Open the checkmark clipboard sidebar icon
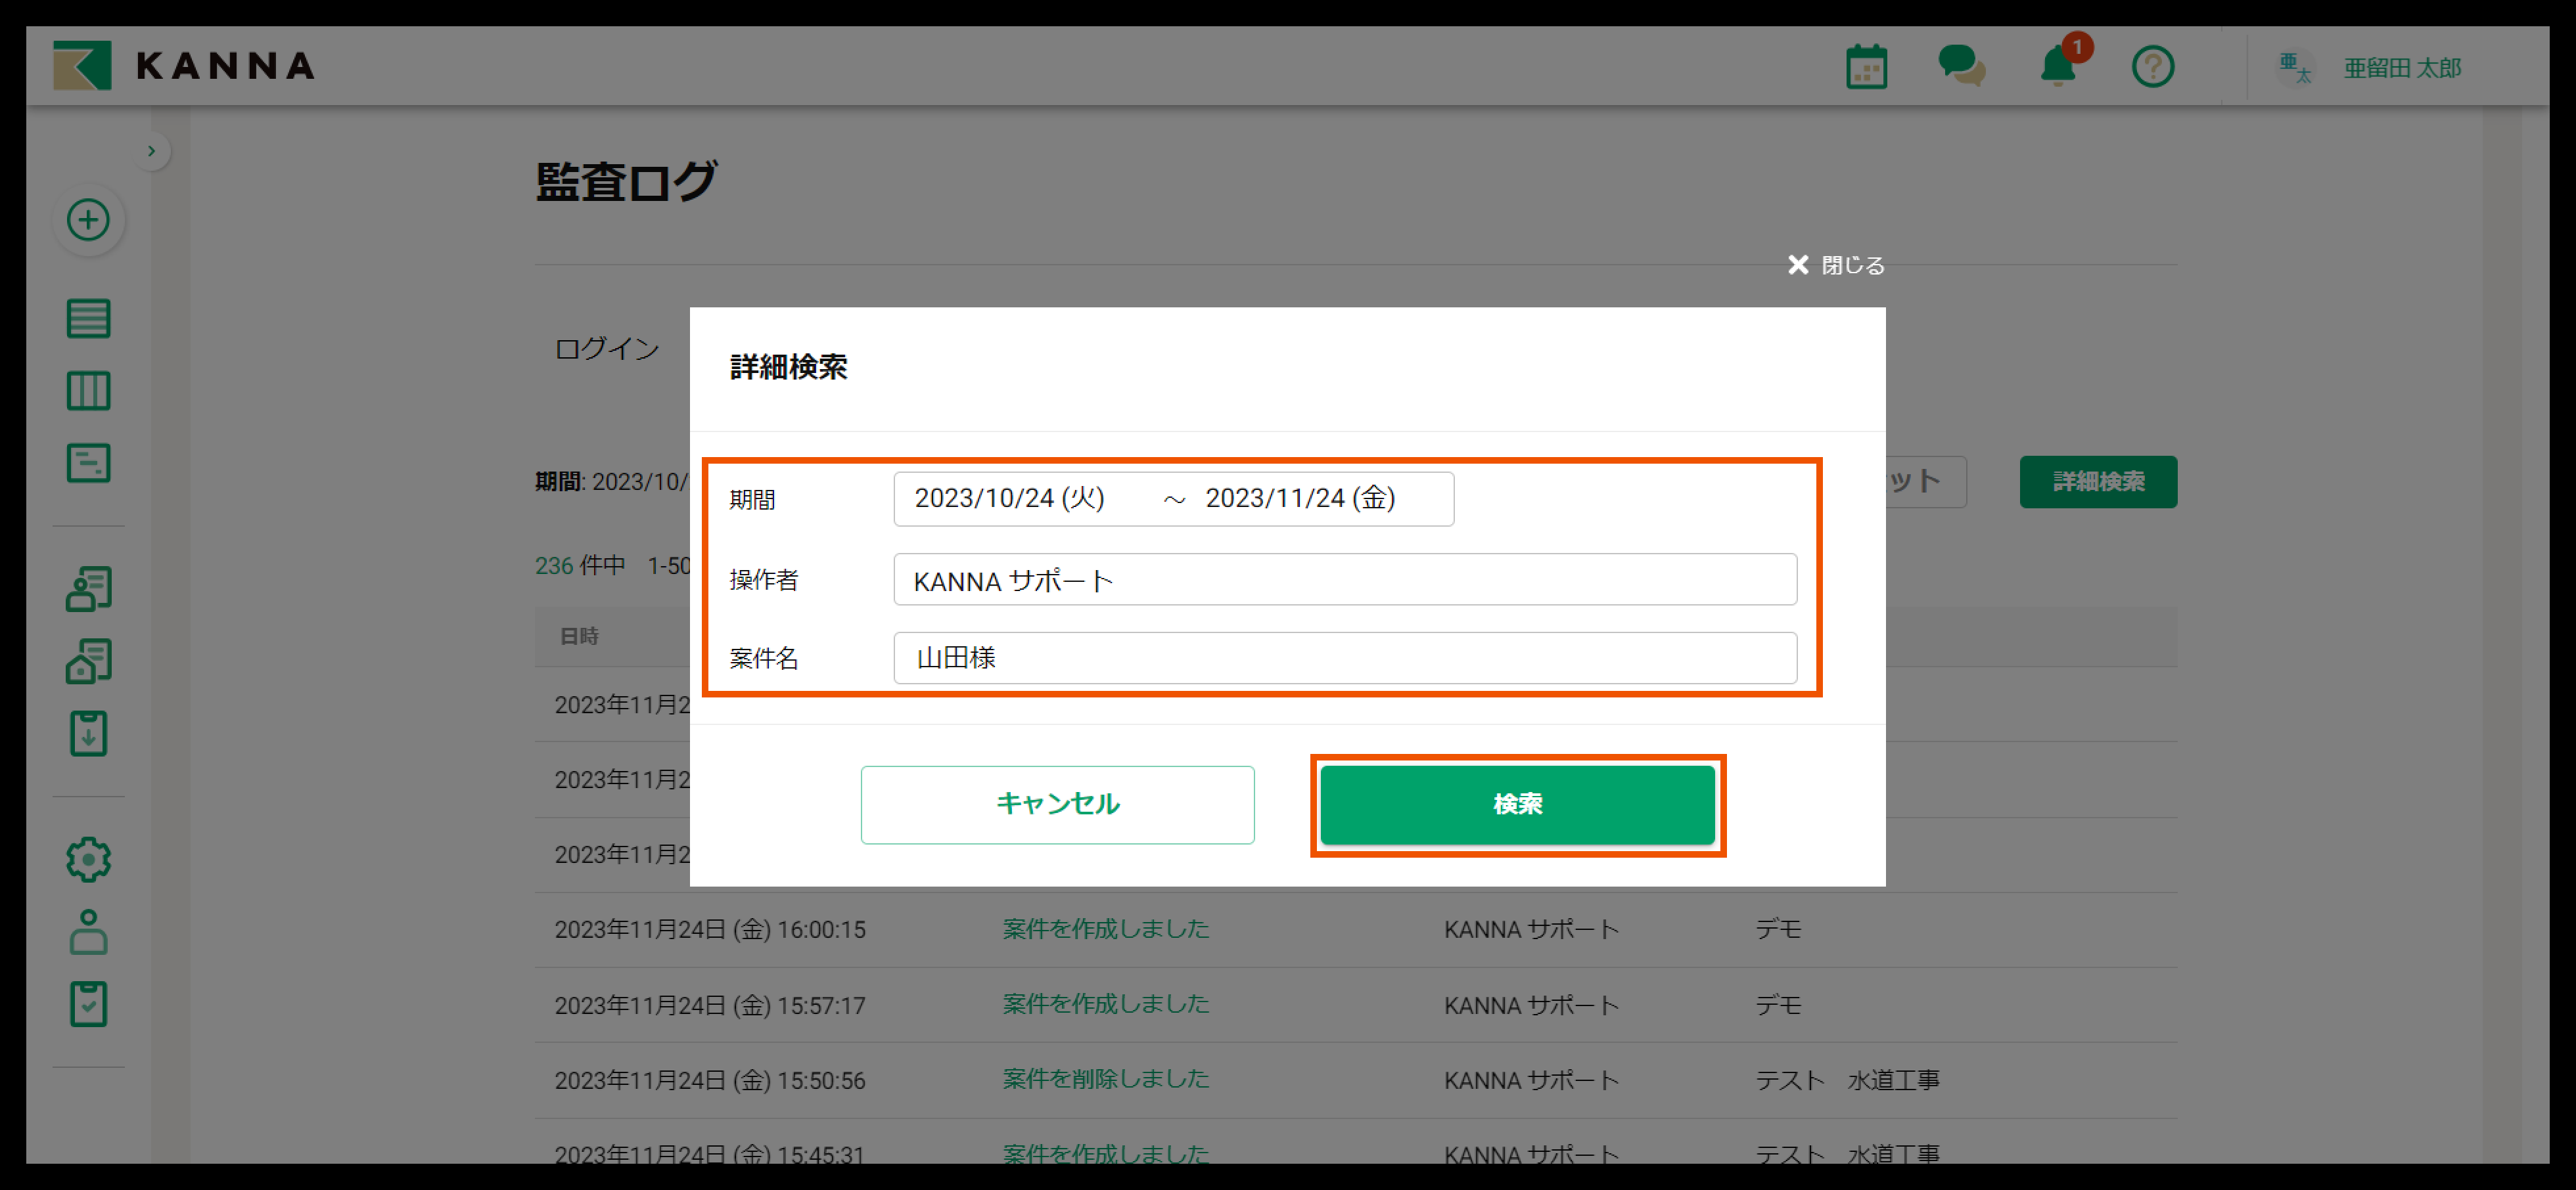The height and width of the screenshot is (1190, 2576). [x=88, y=1004]
